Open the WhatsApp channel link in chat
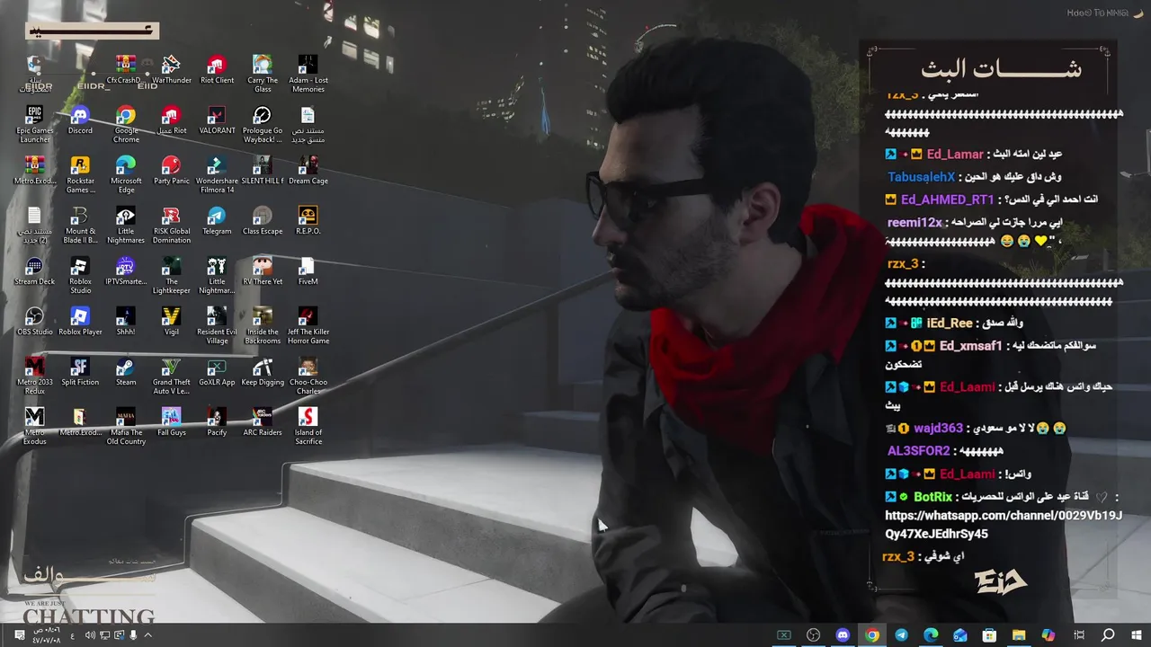Image resolution: width=1151 pixels, height=647 pixels. point(1004,525)
